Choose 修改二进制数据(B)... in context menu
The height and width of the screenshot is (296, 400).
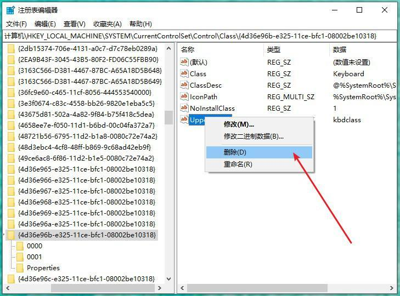[260, 136]
